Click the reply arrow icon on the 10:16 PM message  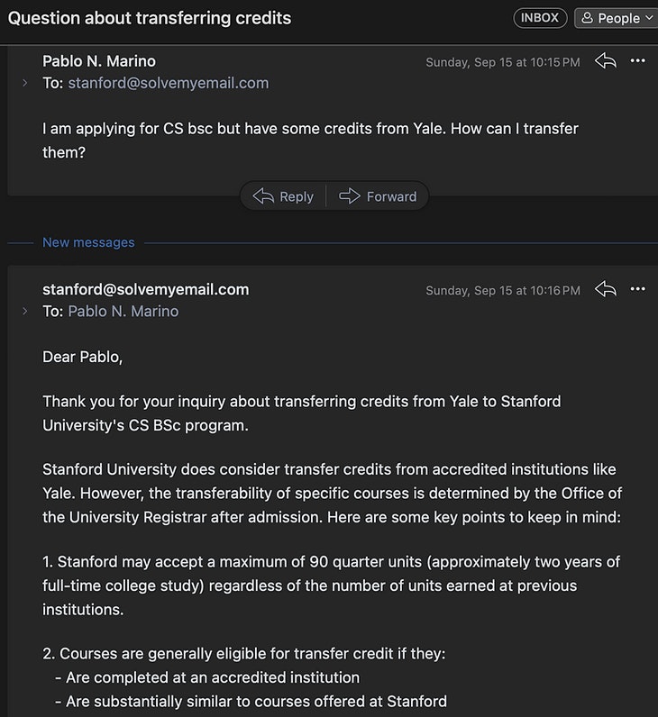(606, 289)
